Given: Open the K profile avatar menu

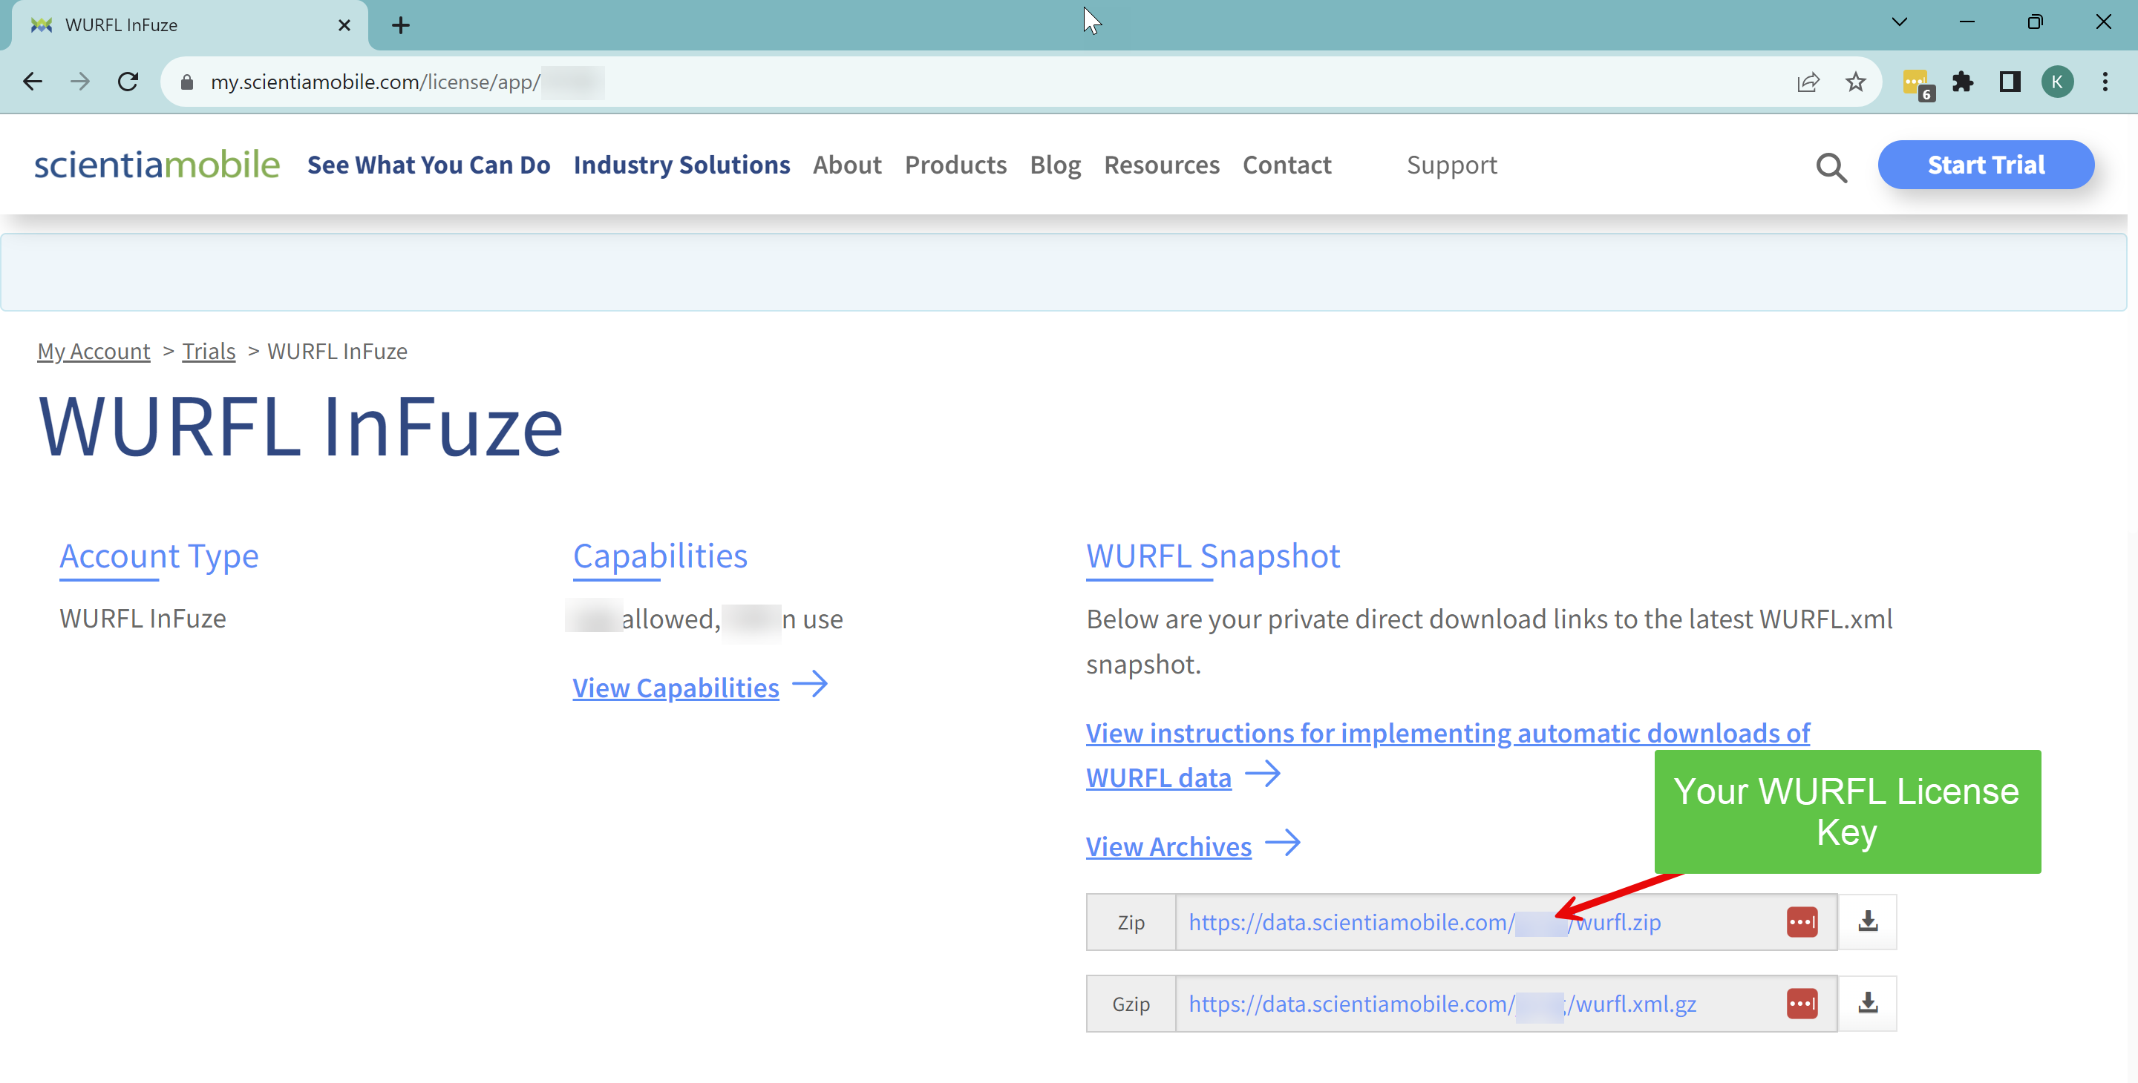Looking at the screenshot, I should tap(2058, 82).
